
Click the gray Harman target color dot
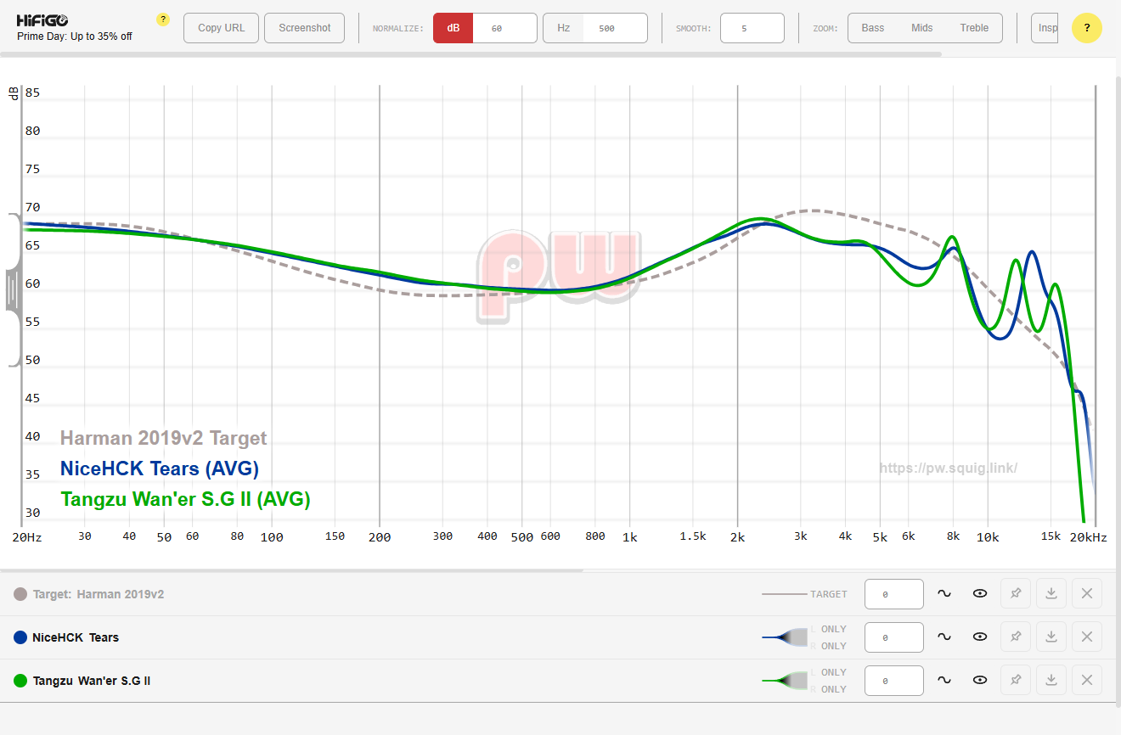click(20, 594)
